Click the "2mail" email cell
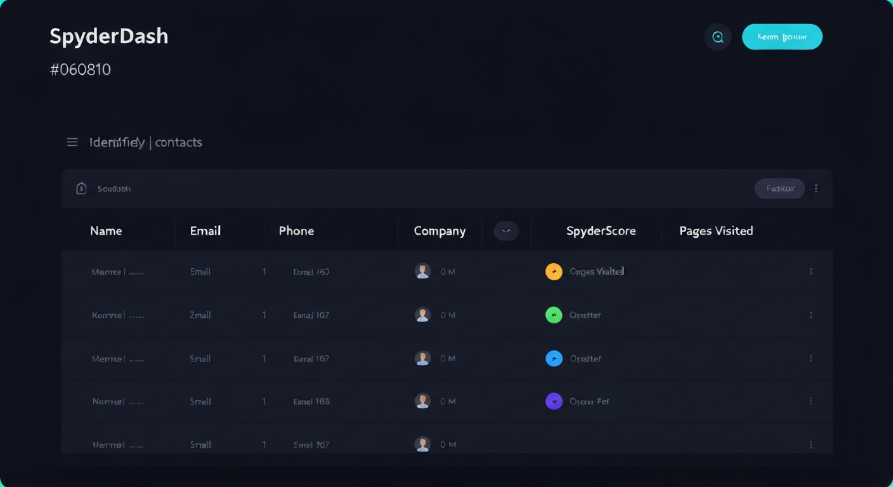The image size is (893, 487). pos(200,315)
